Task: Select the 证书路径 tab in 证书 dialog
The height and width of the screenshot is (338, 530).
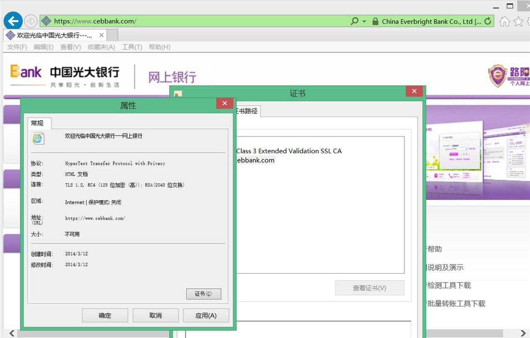Action: click(x=248, y=111)
